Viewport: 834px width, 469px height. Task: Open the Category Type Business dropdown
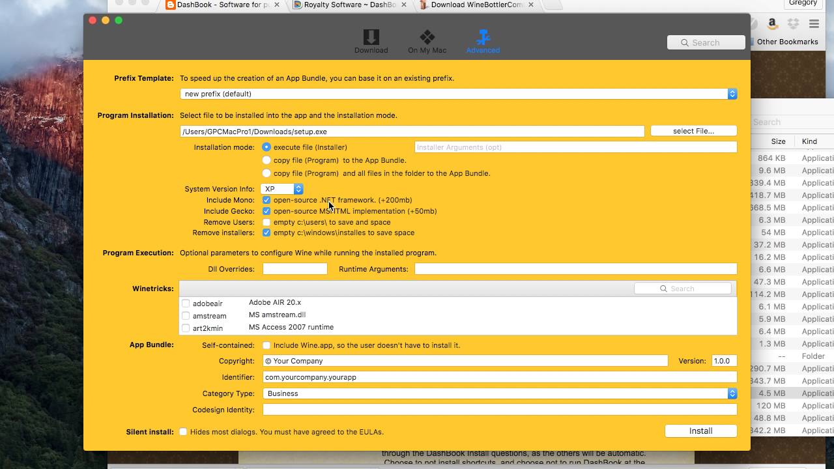(500, 393)
